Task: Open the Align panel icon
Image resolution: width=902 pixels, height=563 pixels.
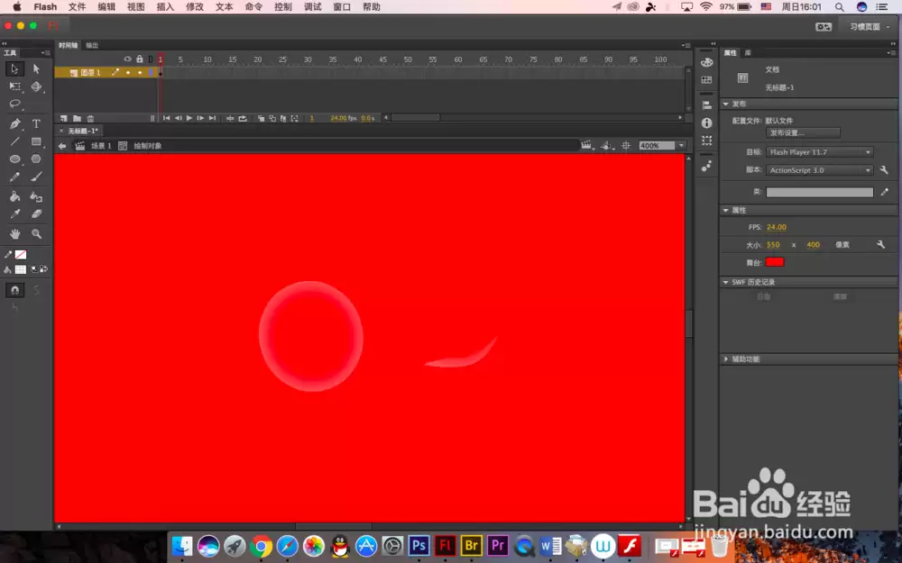Action: (707, 105)
